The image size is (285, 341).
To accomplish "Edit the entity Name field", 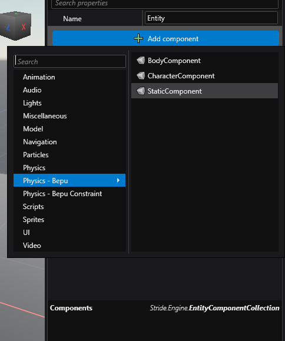I will tap(211, 18).
